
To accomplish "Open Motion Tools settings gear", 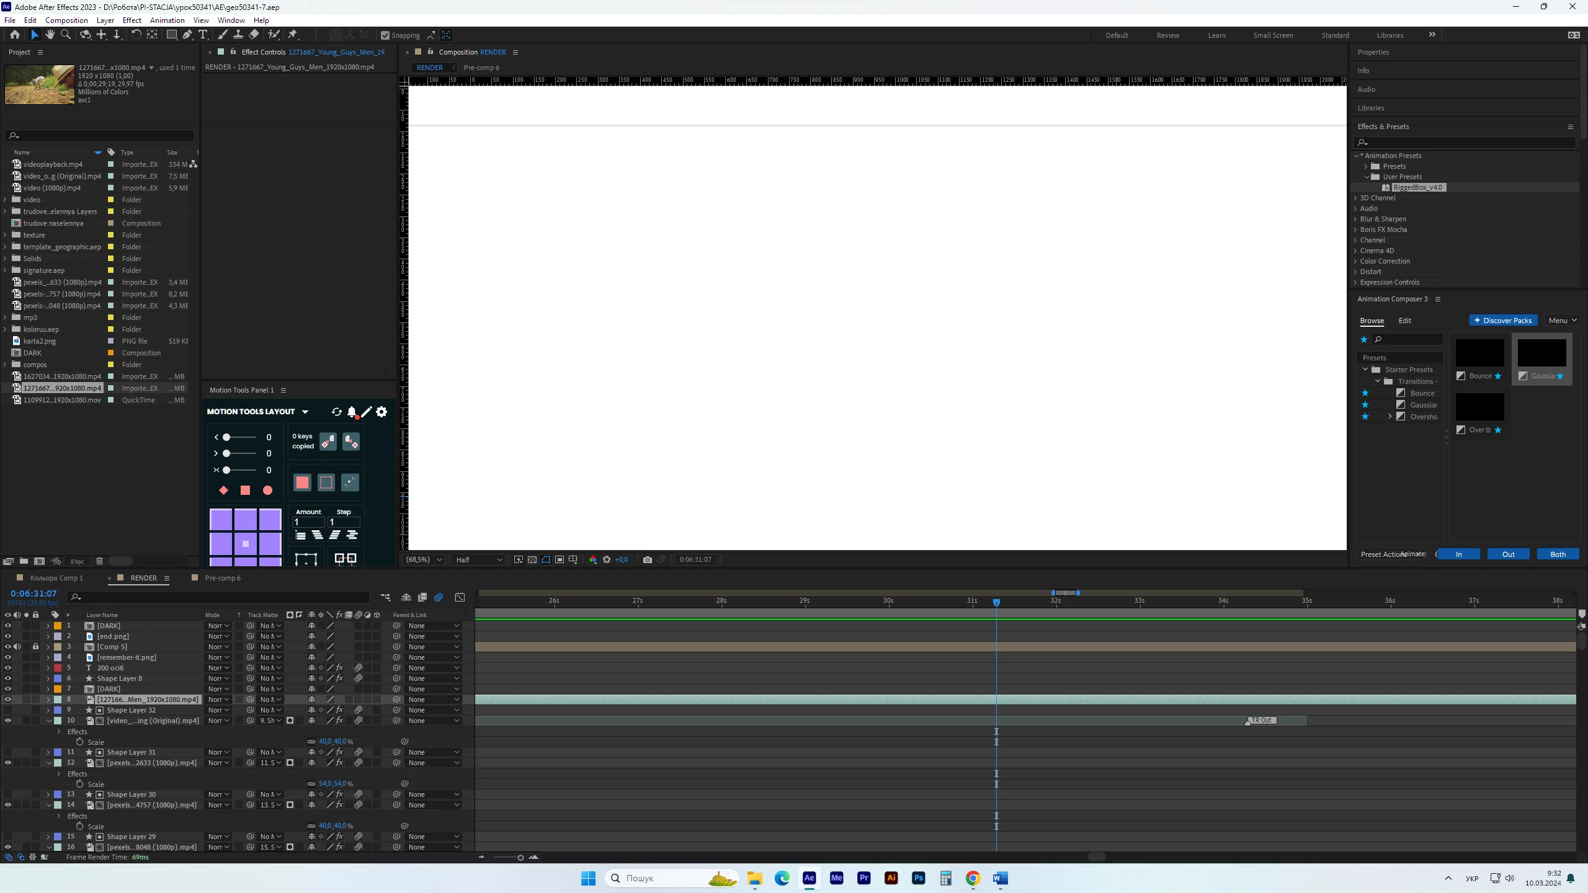I will tap(382, 412).
